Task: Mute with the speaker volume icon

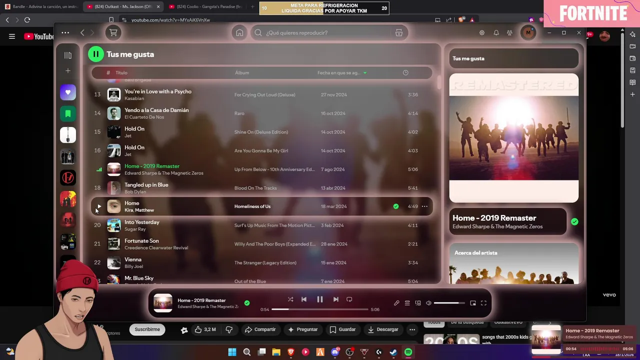Action: click(428, 303)
